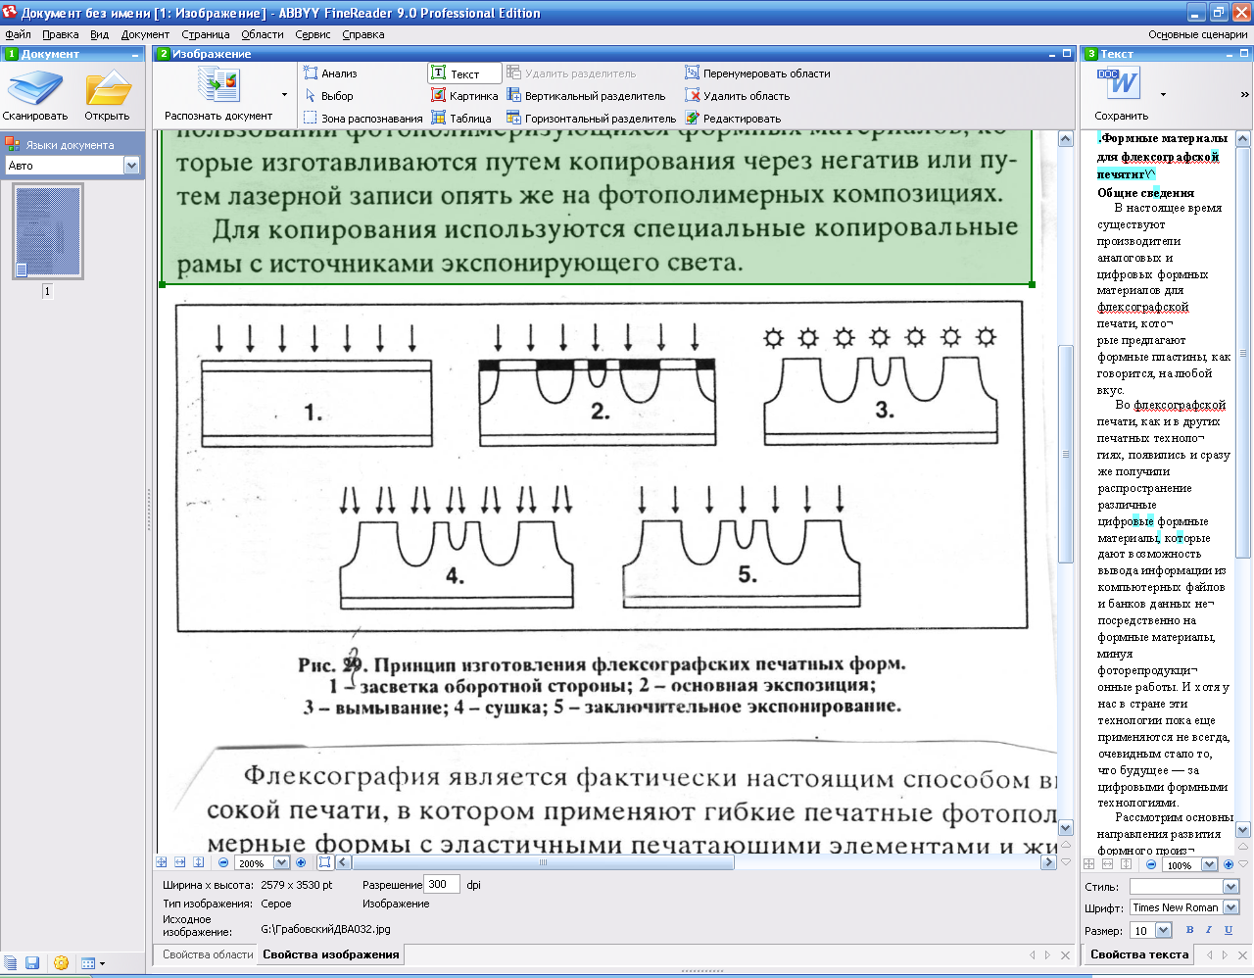
Task: Minimize the Изображение pane
Action: (x=1052, y=54)
